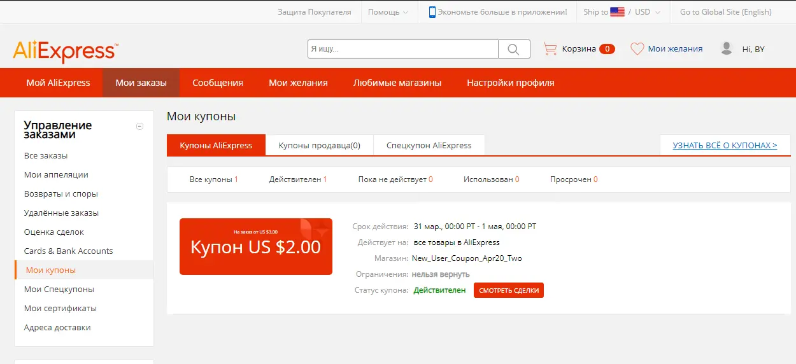Filter by Использован 0 coupons
The width and height of the screenshot is (796, 364).
[491, 179]
